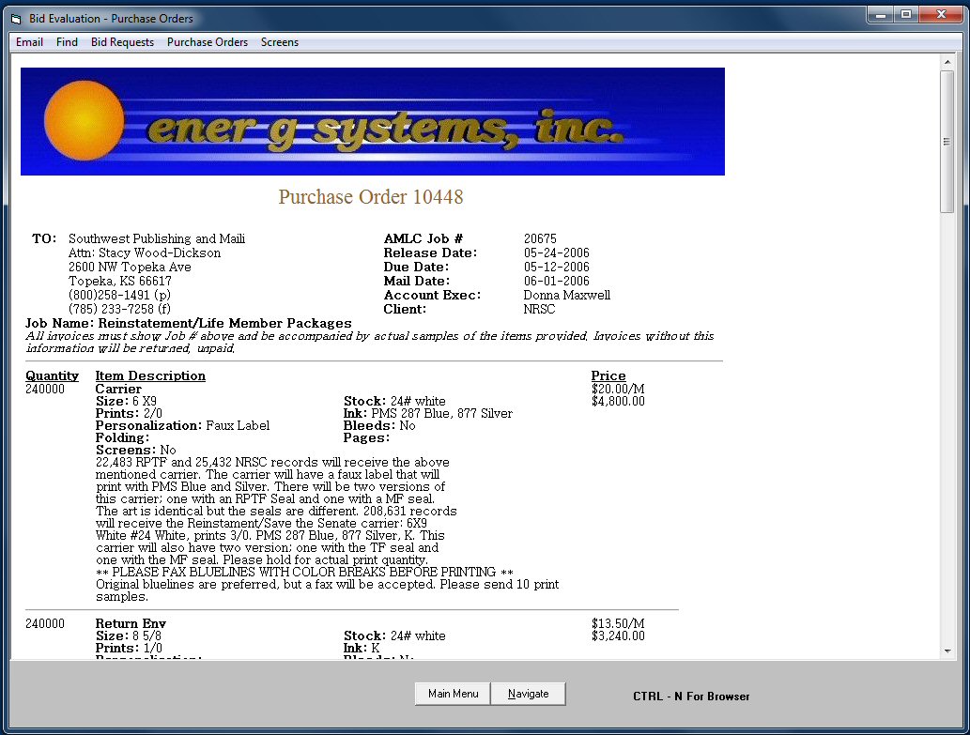Click Personalization: Faux Label
This screenshot has width=970, height=735.
pos(182,425)
